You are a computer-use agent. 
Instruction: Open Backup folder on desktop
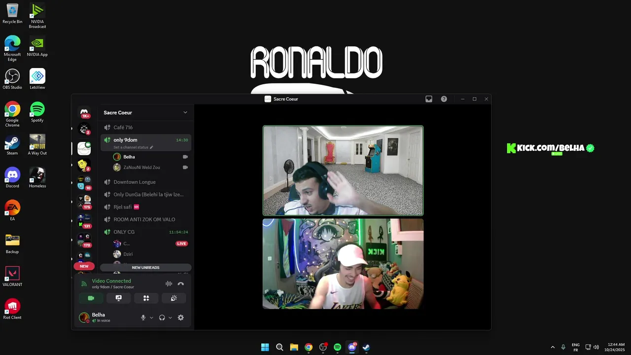(x=12, y=243)
